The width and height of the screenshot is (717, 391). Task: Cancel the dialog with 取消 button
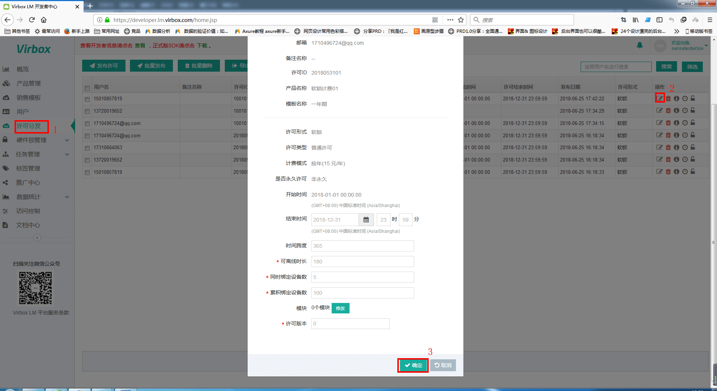point(443,365)
